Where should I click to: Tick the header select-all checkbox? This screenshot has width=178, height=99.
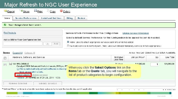click(x=5, y=58)
